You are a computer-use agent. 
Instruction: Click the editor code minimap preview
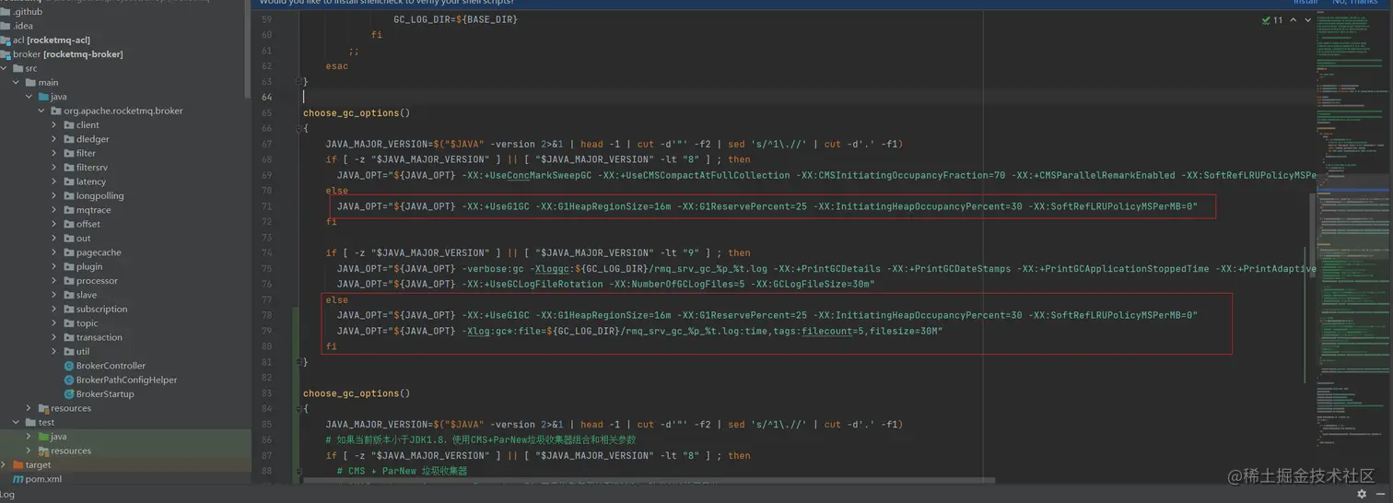coord(1352,230)
